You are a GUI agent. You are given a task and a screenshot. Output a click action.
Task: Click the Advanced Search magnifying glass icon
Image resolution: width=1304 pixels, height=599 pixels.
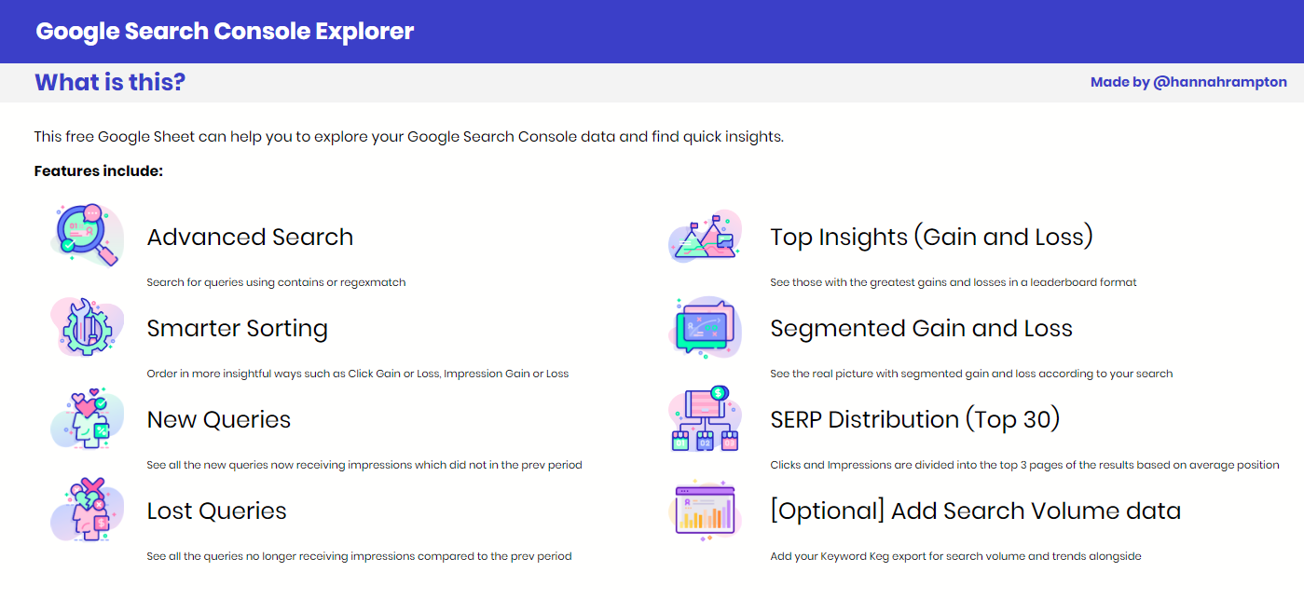pyautogui.click(x=87, y=236)
